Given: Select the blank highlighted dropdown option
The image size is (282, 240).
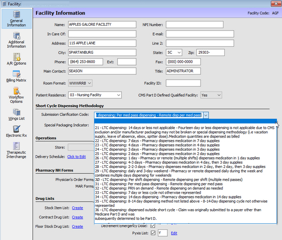Looking at the screenshot, I should (x=185, y=121).
